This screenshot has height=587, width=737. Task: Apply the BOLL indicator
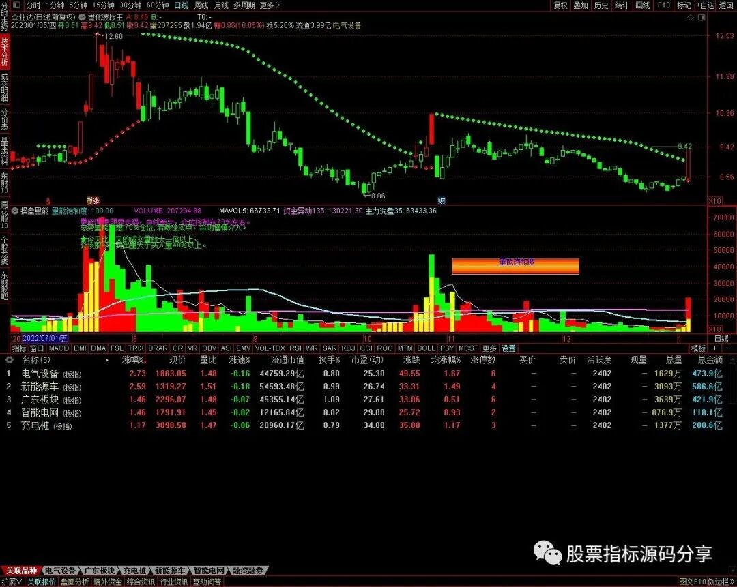[x=426, y=348]
